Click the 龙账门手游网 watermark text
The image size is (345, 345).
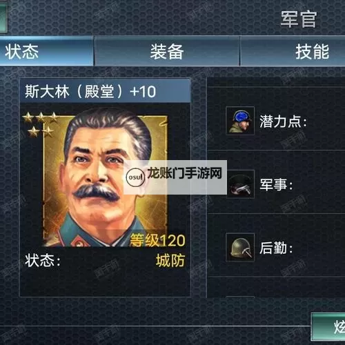[x=184, y=173]
